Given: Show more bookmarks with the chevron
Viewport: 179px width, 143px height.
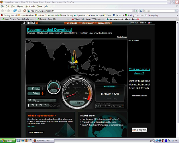Looking at the screenshot, I should (177, 15).
